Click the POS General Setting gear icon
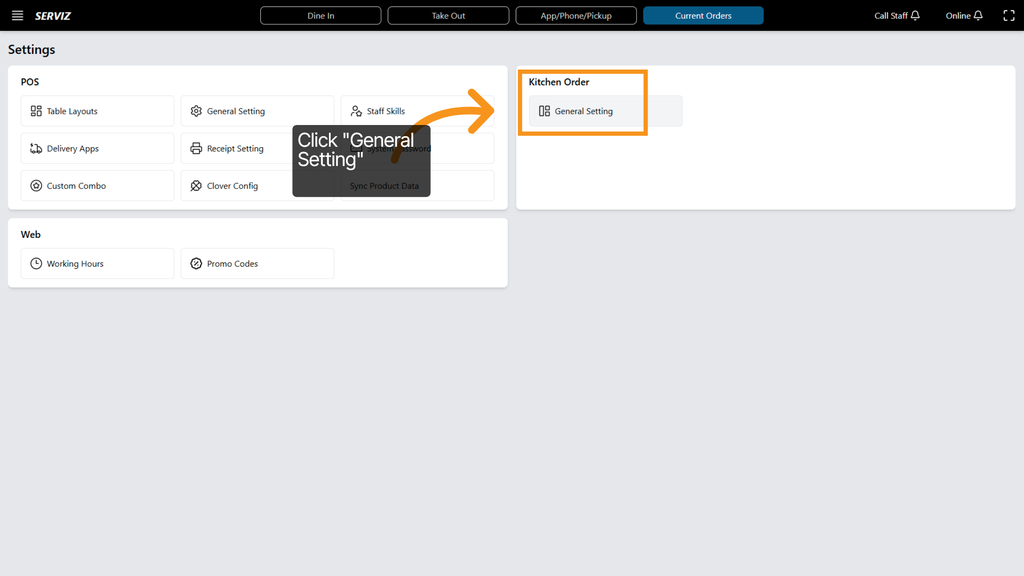Viewport: 1024px width, 576px height. [x=196, y=111]
